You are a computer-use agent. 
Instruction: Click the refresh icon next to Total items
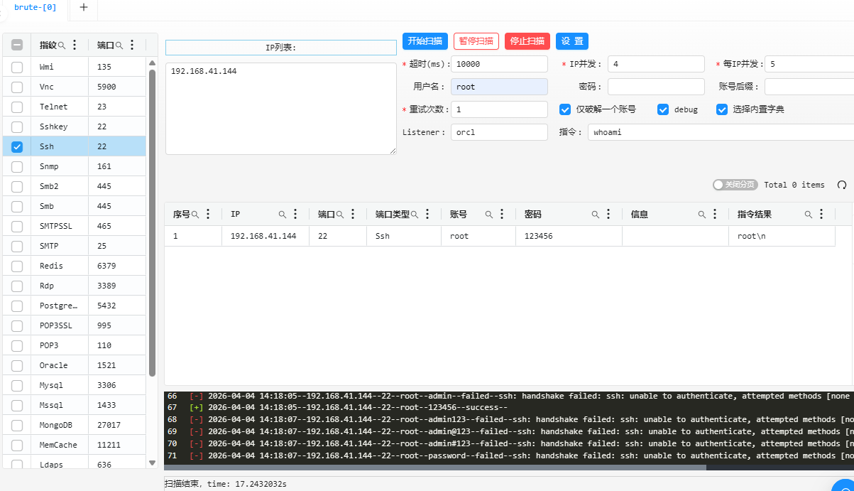click(x=842, y=185)
